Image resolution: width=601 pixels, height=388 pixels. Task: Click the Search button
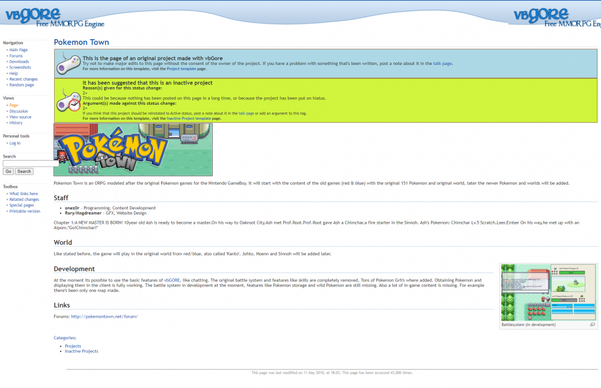click(23, 171)
